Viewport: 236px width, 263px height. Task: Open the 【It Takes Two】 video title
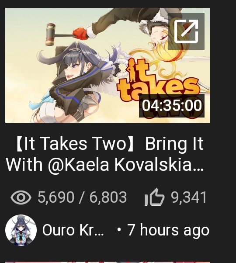[x=105, y=154]
